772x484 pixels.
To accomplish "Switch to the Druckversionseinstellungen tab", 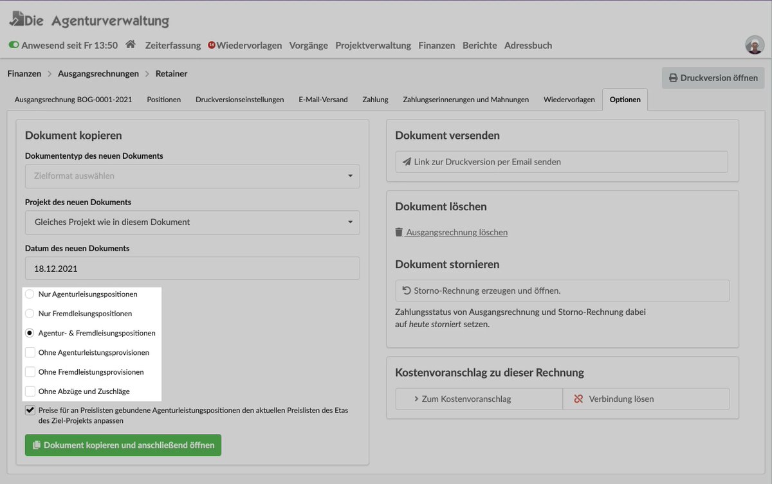I will point(240,100).
